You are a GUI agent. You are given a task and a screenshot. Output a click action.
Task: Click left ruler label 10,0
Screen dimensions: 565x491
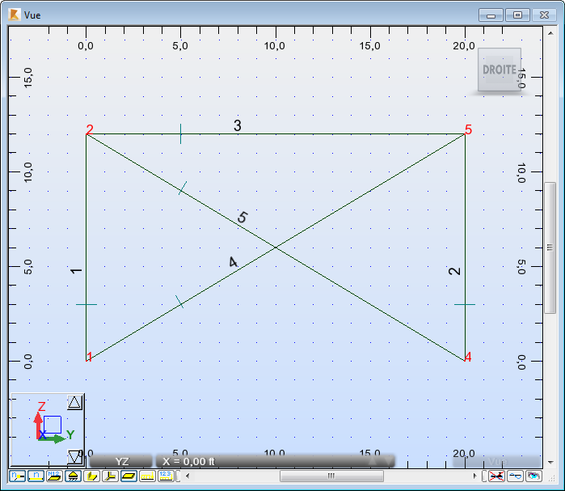click(28, 172)
